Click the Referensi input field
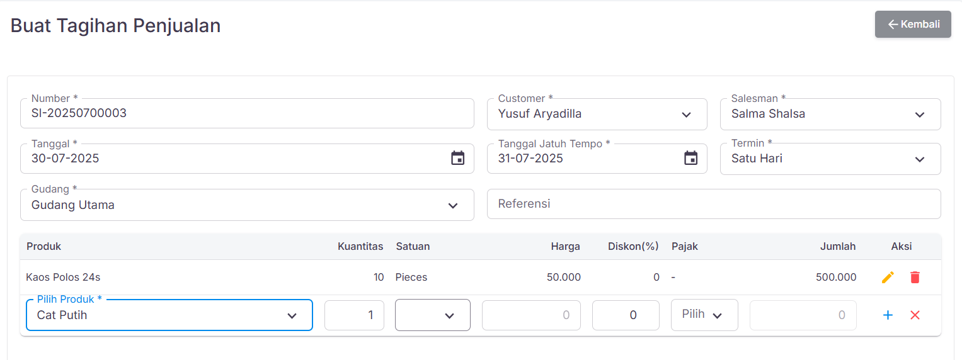Image resolution: width=962 pixels, height=360 pixels. pos(713,204)
